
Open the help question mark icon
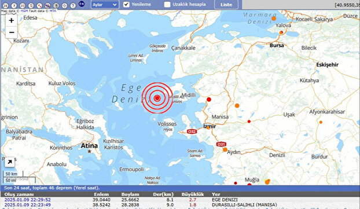(x=73, y=6)
